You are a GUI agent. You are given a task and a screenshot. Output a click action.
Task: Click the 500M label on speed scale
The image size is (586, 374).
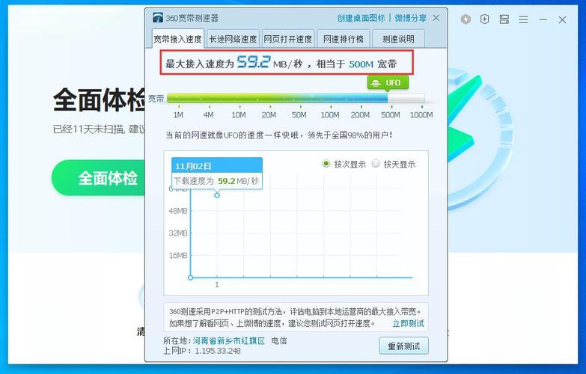click(x=390, y=115)
